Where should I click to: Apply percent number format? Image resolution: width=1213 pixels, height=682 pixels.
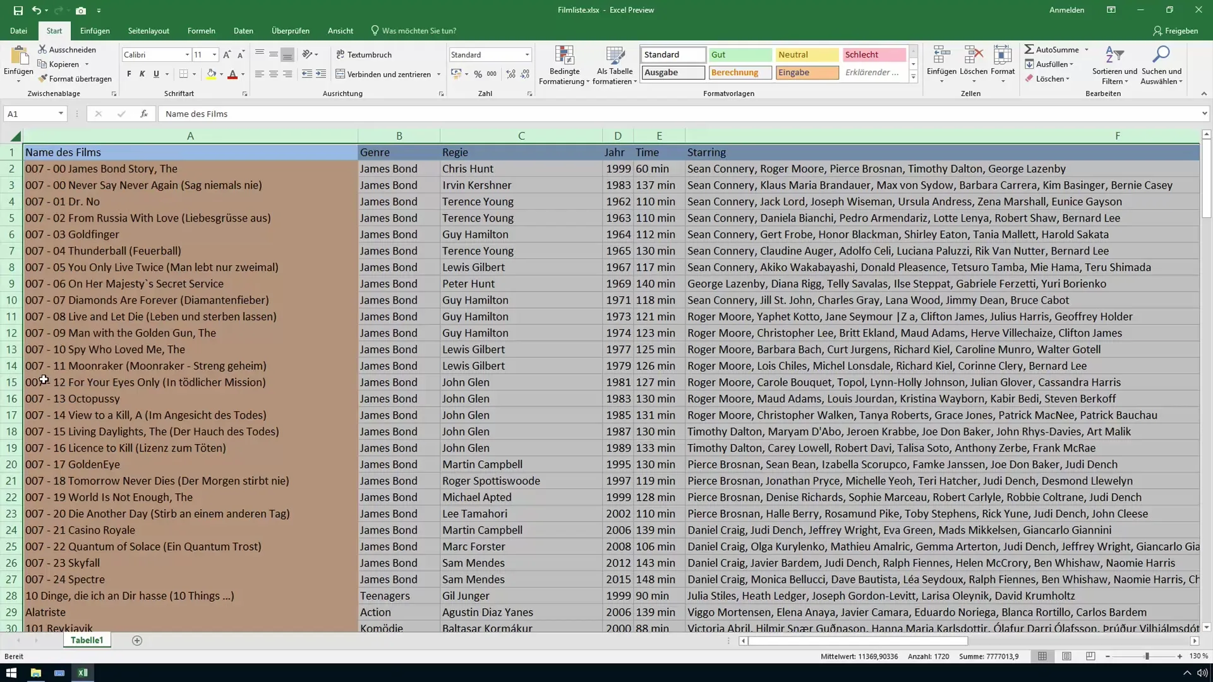pos(478,74)
